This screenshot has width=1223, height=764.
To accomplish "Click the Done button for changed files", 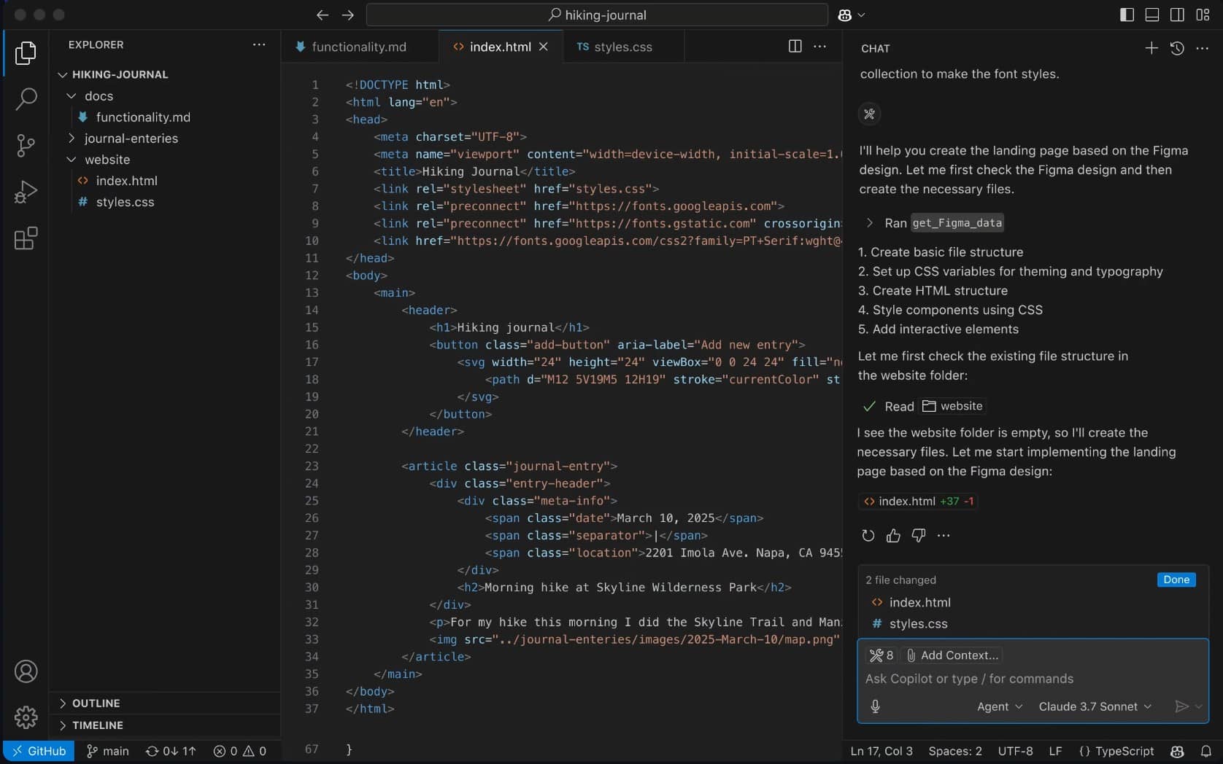I will [x=1176, y=580].
